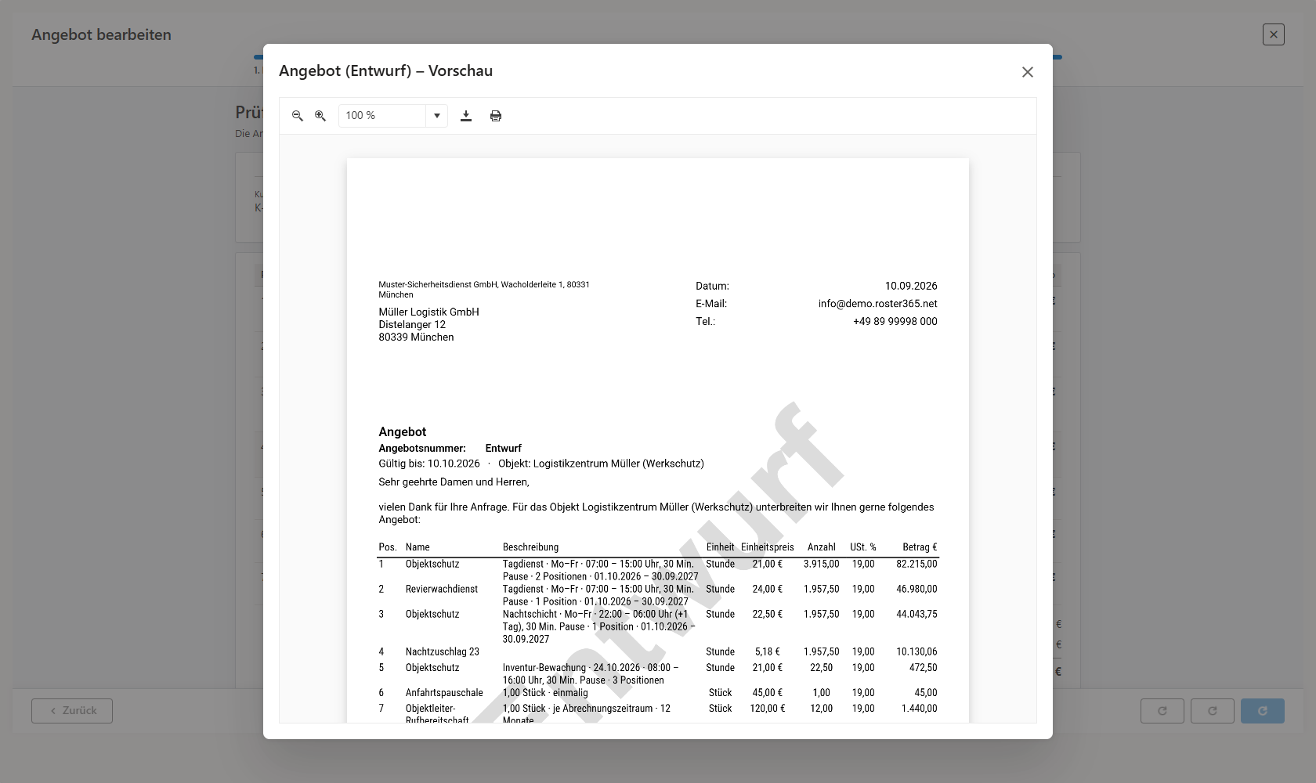Click Nachtzuschlag 23 row name
Viewport: 1316px width, 783px height.
point(443,651)
